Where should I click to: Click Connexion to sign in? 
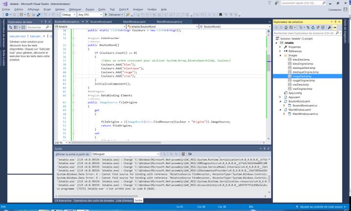coord(335,9)
